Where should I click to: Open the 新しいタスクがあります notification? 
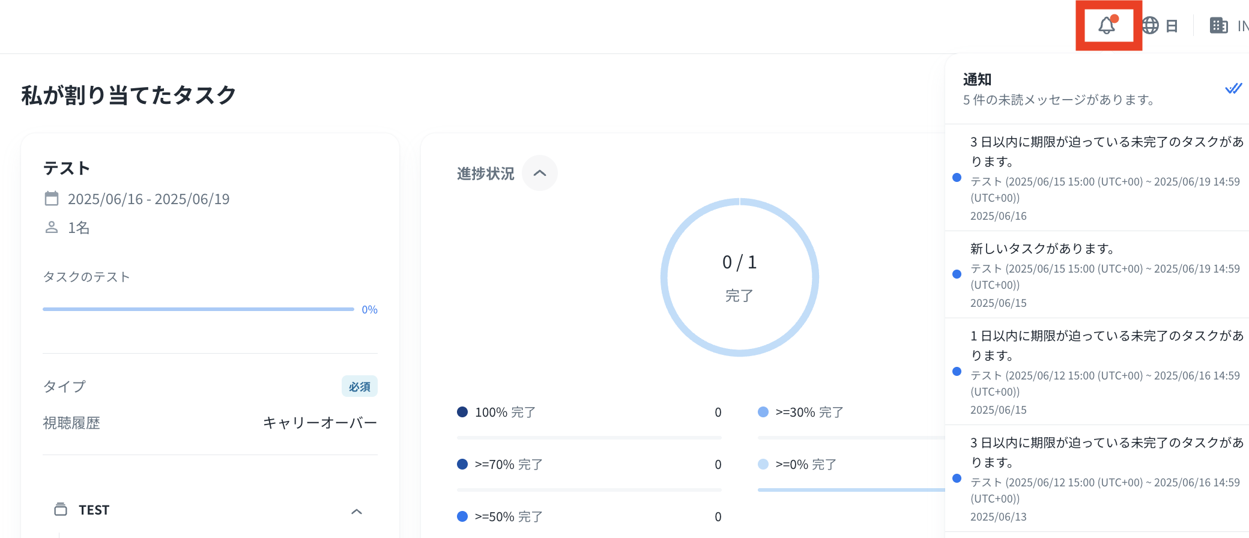(x=1105, y=274)
